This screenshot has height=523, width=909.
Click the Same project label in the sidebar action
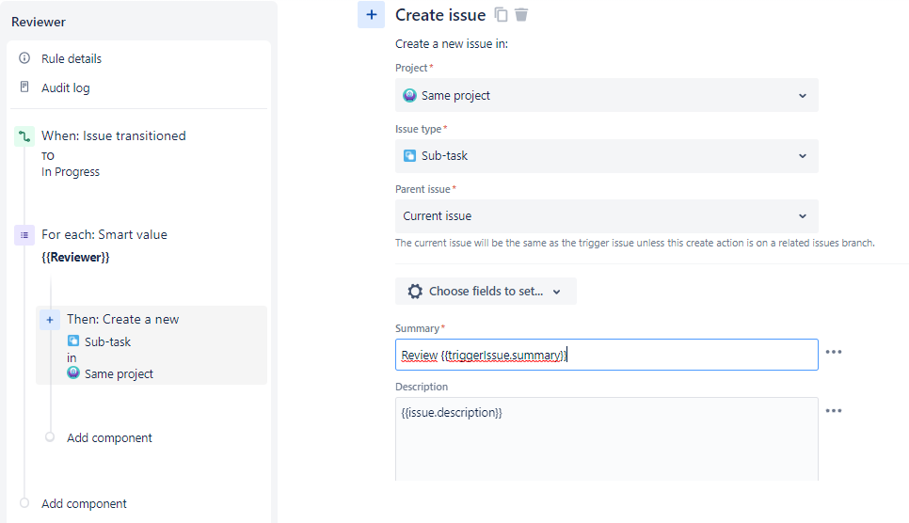119,374
